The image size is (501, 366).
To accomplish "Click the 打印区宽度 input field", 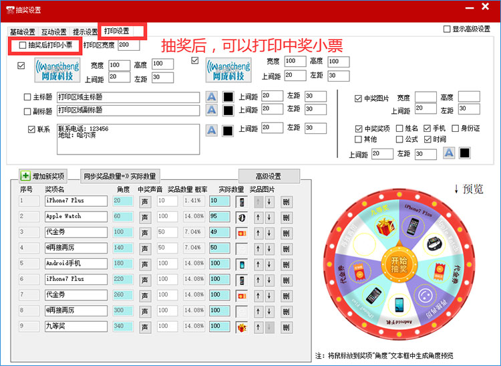I will click(x=128, y=45).
